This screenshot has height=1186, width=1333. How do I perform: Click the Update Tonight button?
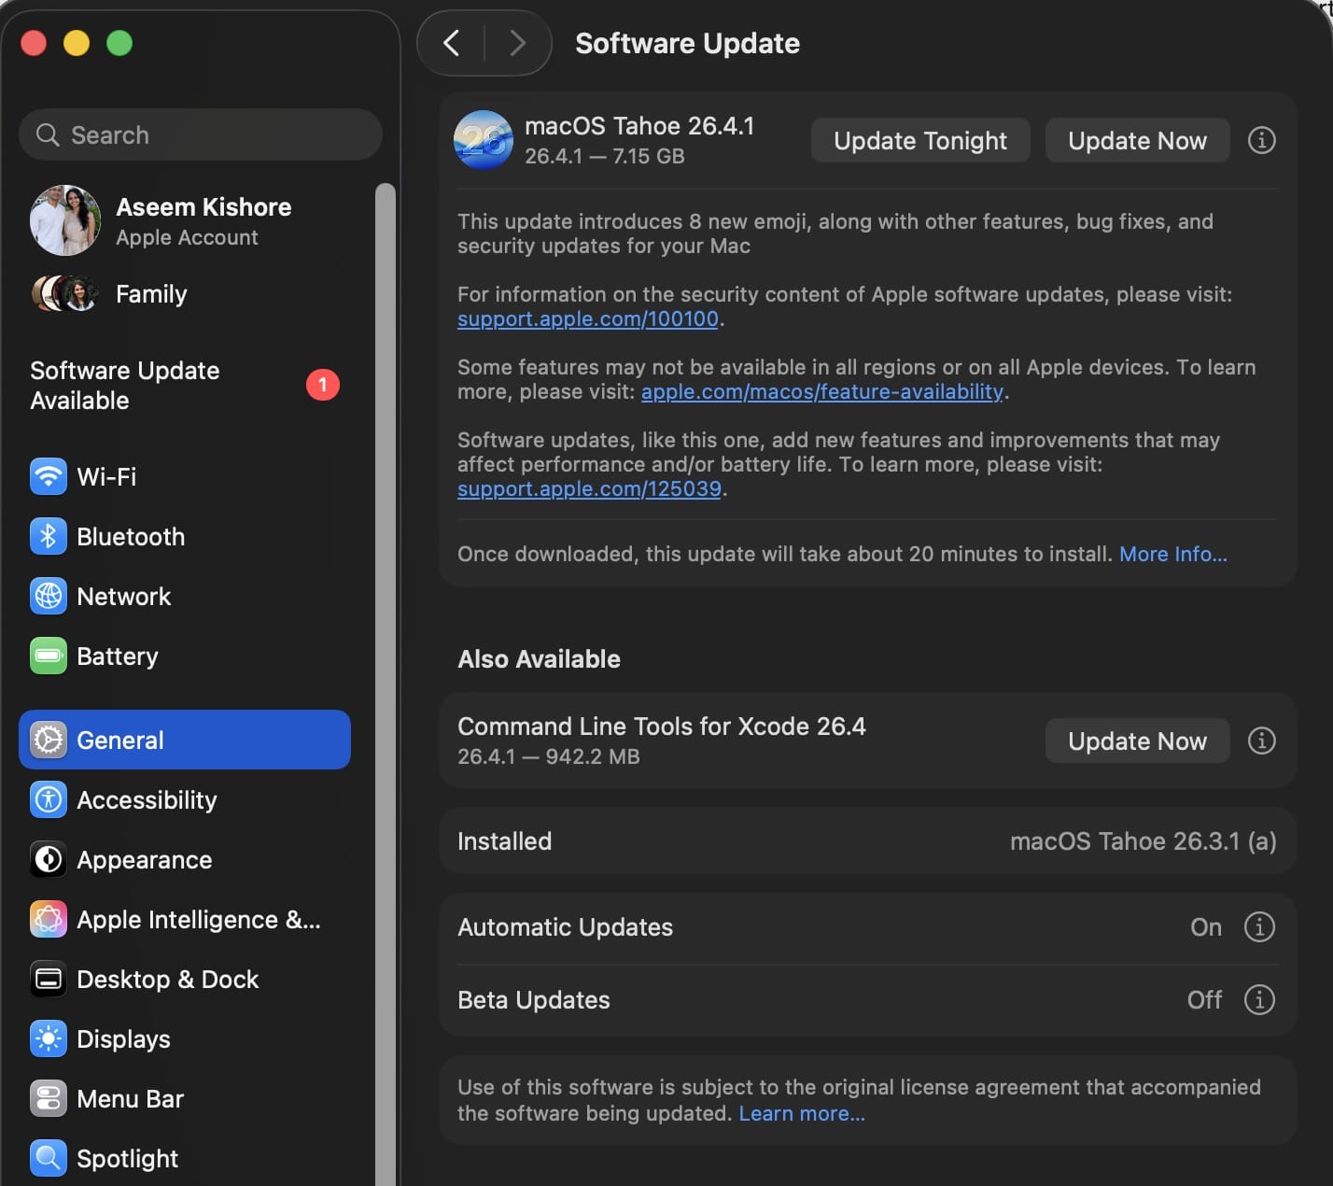(920, 140)
